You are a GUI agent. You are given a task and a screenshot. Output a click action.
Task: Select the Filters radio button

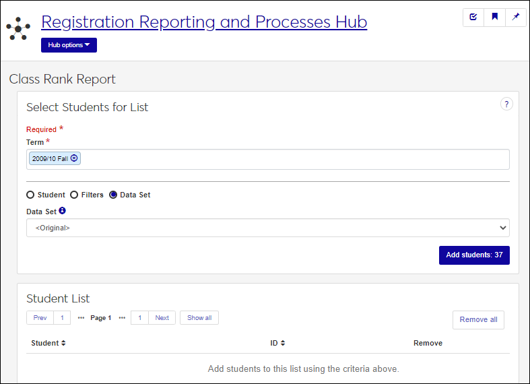(74, 195)
